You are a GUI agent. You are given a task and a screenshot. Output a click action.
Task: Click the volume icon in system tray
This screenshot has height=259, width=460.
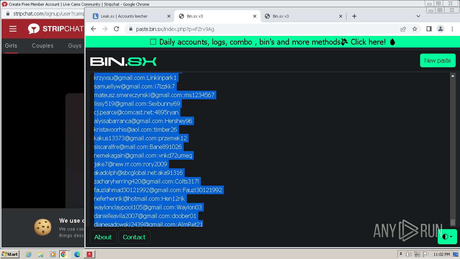[409, 254]
